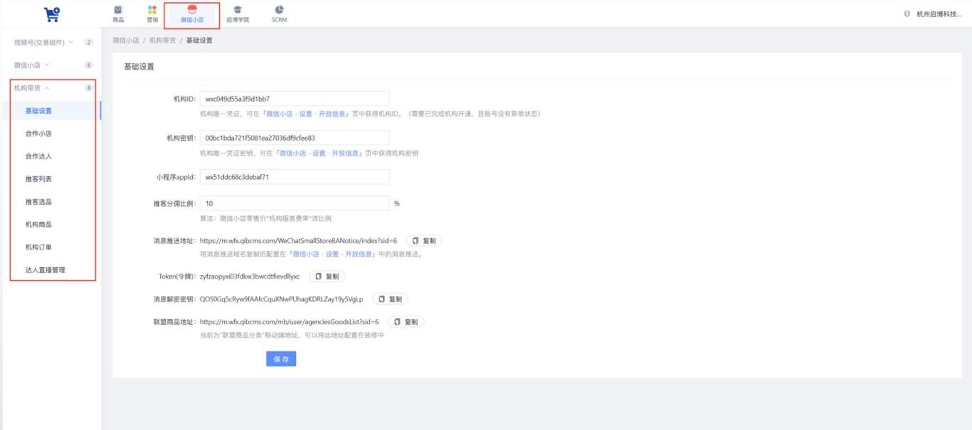This screenshot has height=430, width=972.
Task: Click the agenciesGoodsList URL text
Action: click(x=289, y=322)
